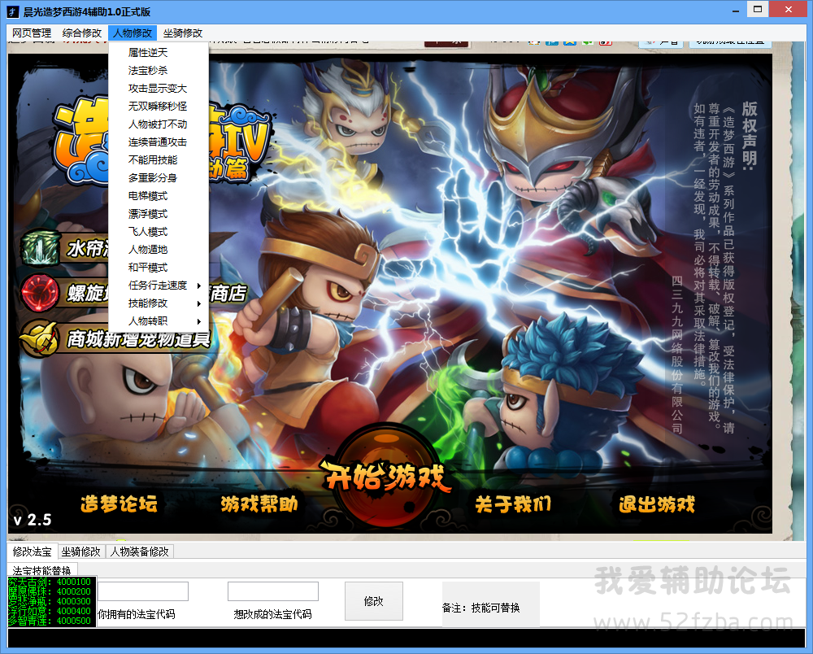Open 造梦论坛 link in game
Screen dimensions: 813x654
coord(119,504)
